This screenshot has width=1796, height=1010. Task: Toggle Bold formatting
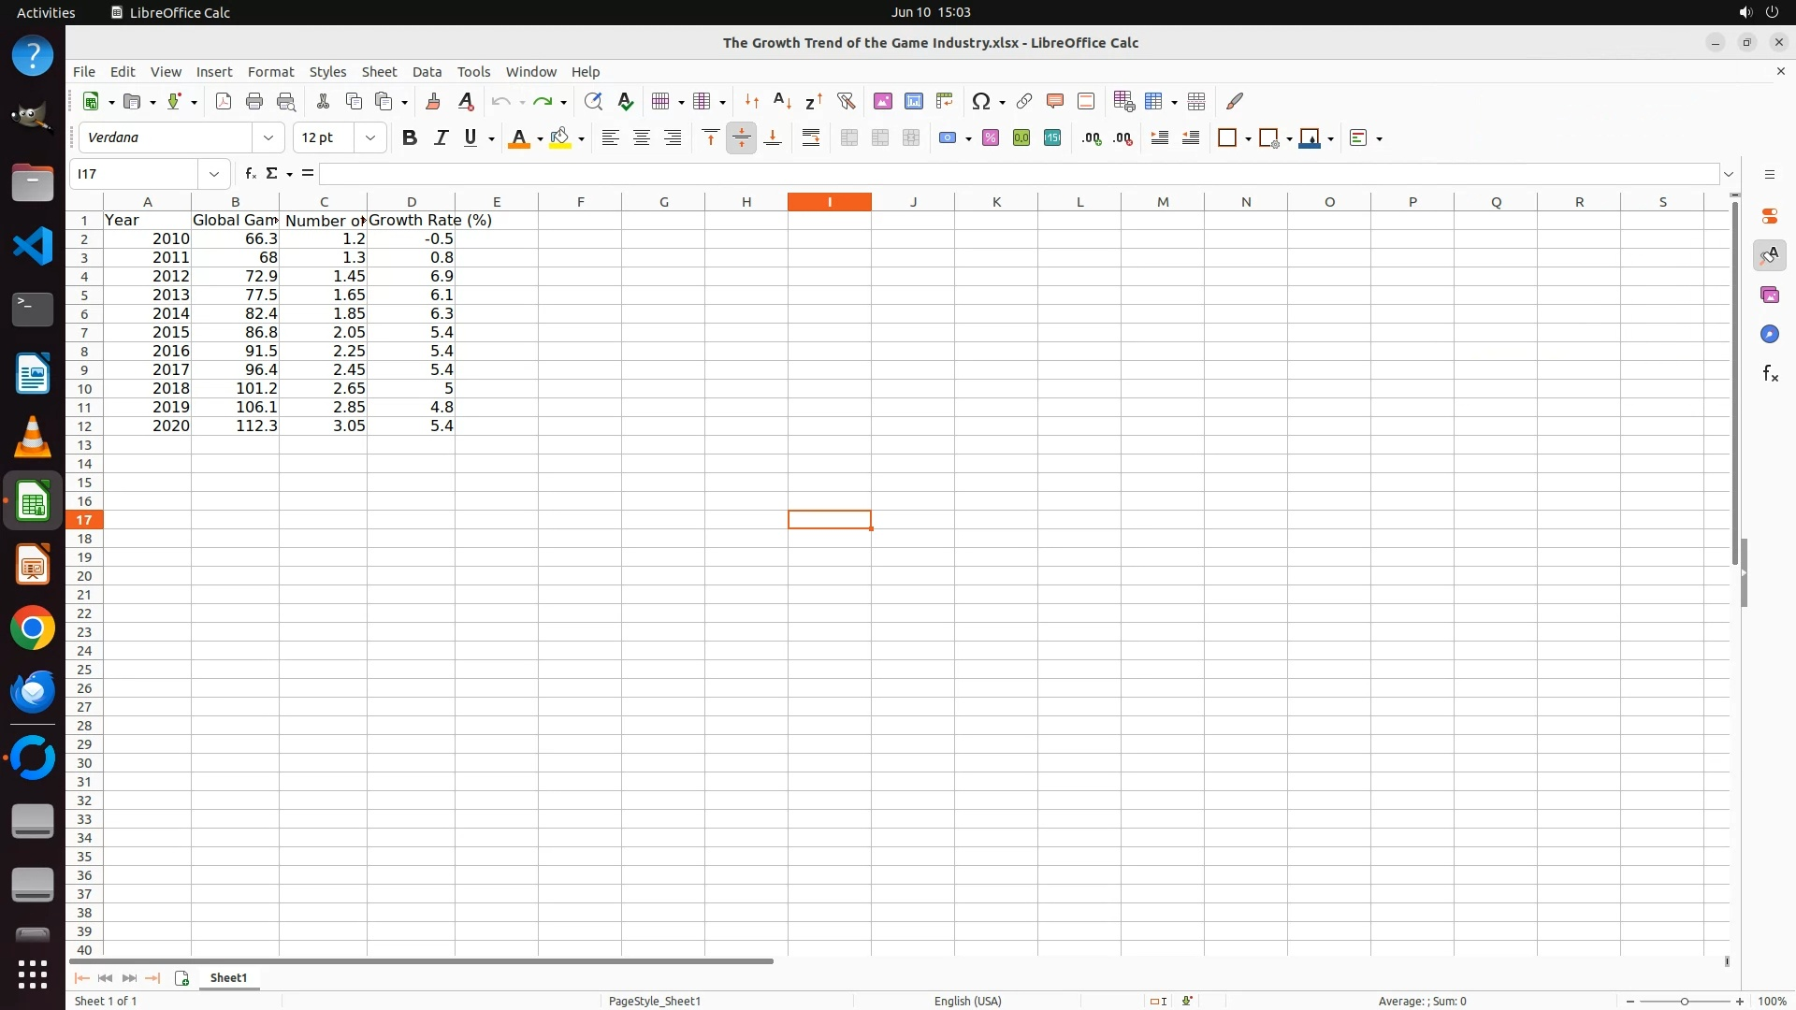(409, 137)
